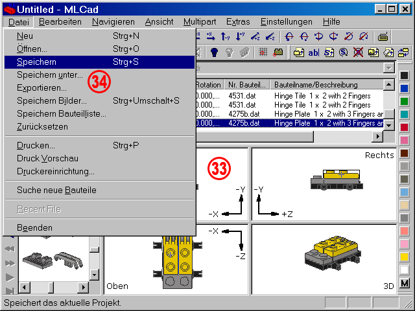The width and height of the screenshot is (415, 311).
Task: Choose Speichern Bilder... menu entry
Action: click(x=99, y=101)
